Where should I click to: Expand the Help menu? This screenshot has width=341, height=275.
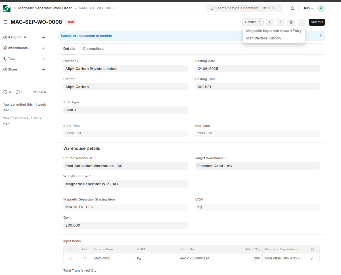[307, 8]
